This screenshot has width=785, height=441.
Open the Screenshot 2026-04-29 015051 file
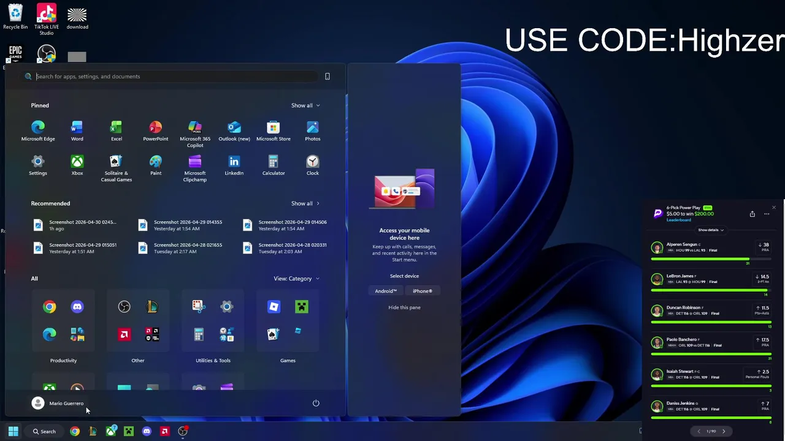76,248
